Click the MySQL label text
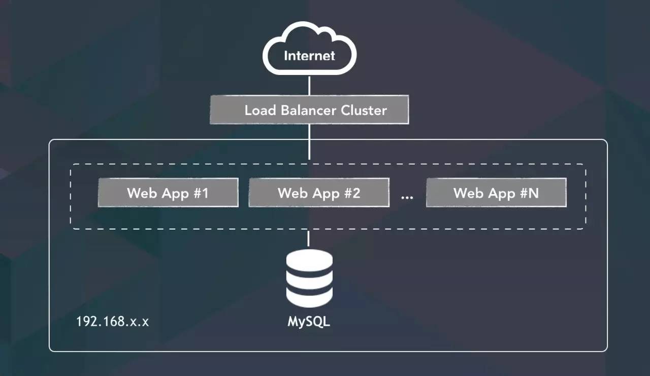This screenshot has height=376, width=650. [309, 321]
